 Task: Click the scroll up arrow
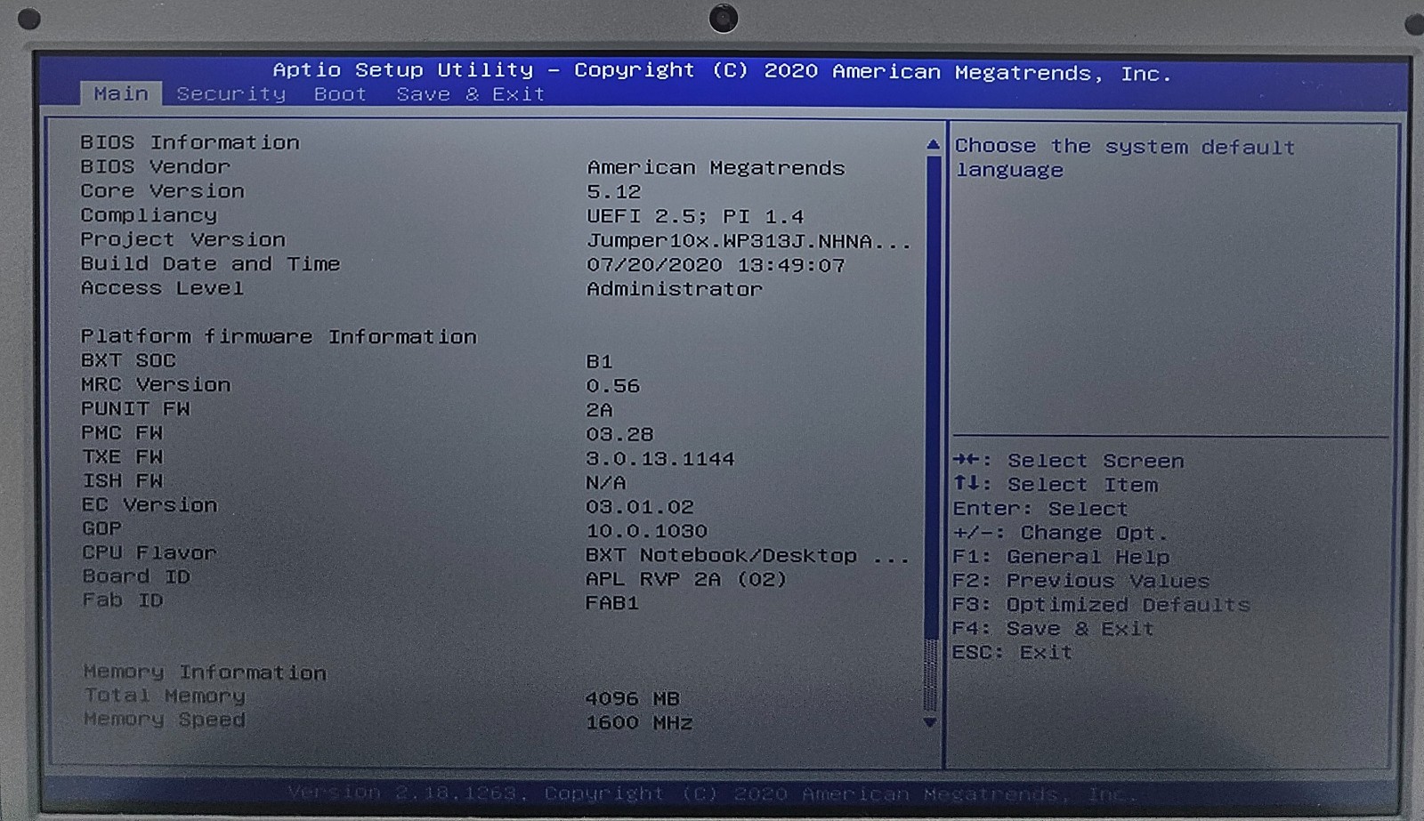click(x=933, y=144)
